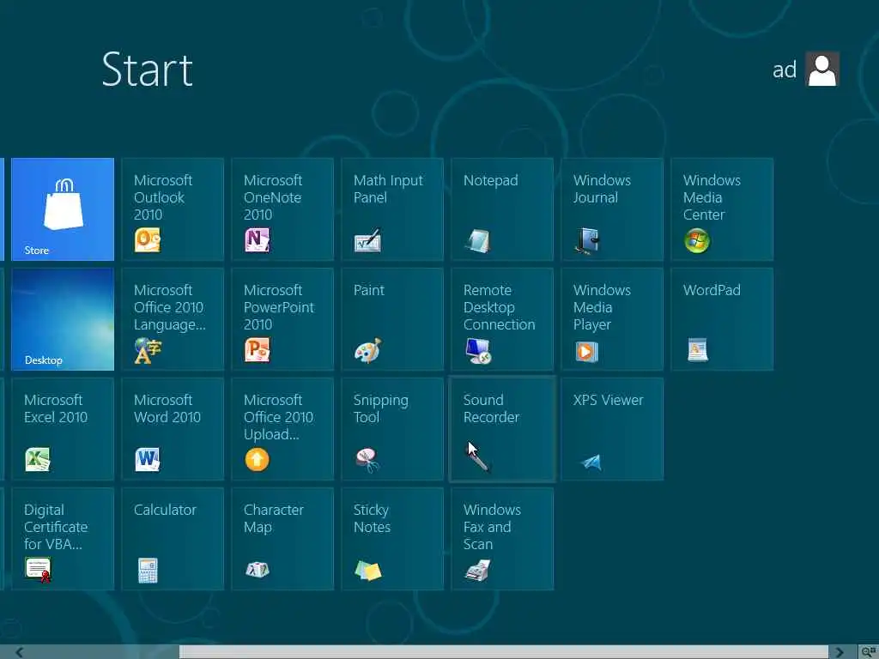
Task: Click the 'Snipping Tool' tile label
Action: tap(380, 408)
